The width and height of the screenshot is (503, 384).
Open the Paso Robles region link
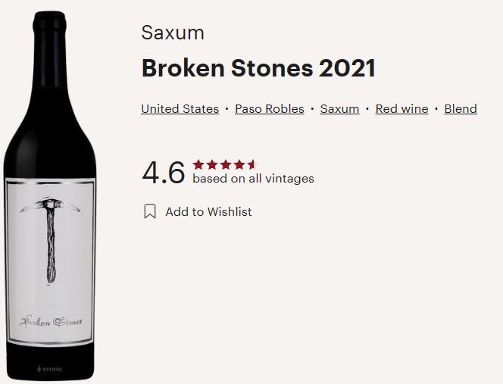(269, 109)
